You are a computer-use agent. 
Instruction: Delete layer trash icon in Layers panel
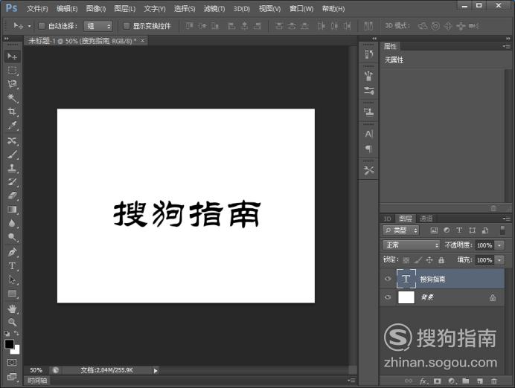pos(493,381)
